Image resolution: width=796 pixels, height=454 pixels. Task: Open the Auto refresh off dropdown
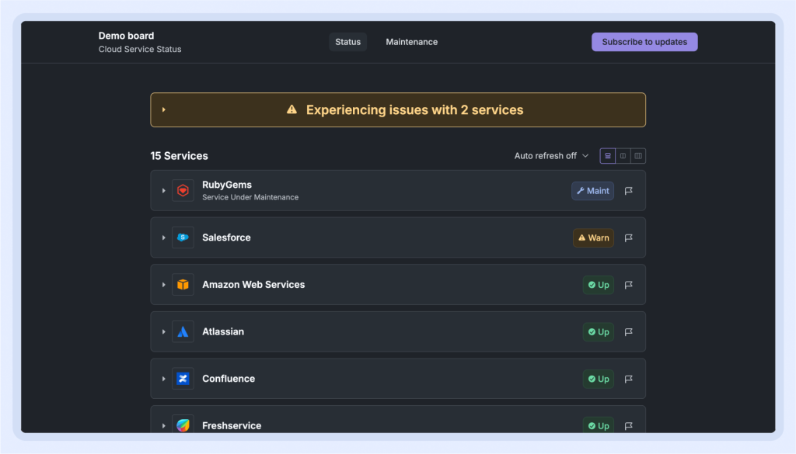pos(551,156)
